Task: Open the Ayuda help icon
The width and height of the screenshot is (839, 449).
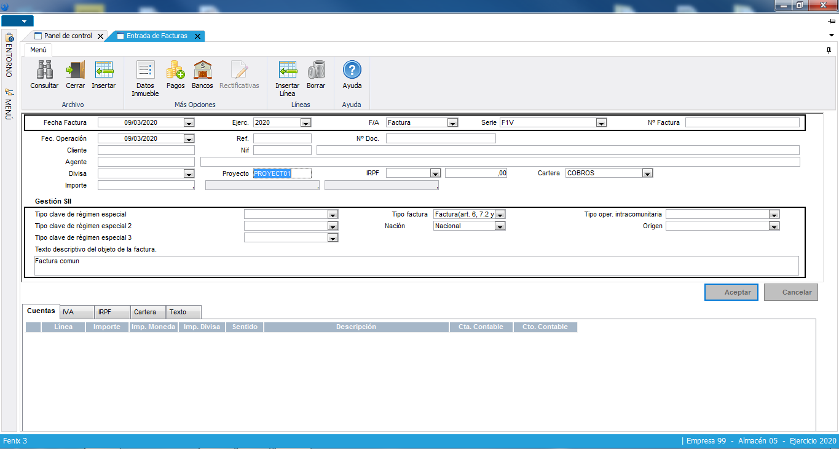Action: click(x=352, y=70)
